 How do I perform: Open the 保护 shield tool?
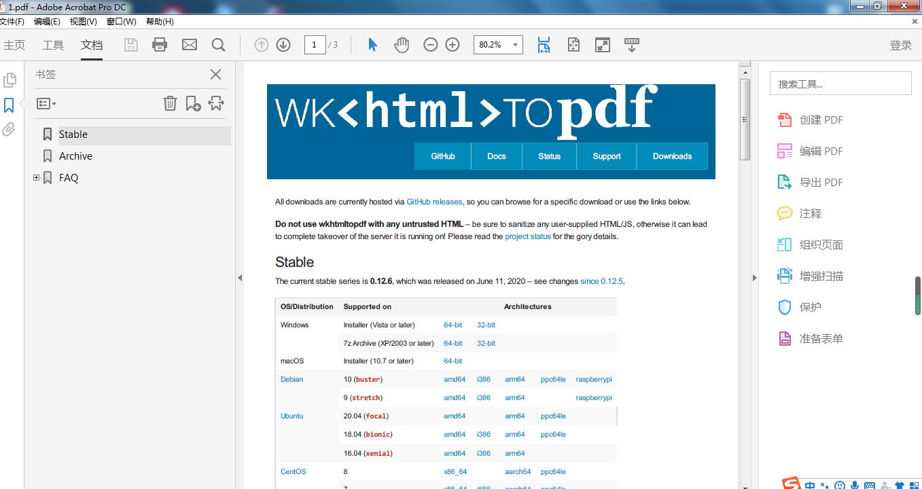pyautogui.click(x=800, y=308)
